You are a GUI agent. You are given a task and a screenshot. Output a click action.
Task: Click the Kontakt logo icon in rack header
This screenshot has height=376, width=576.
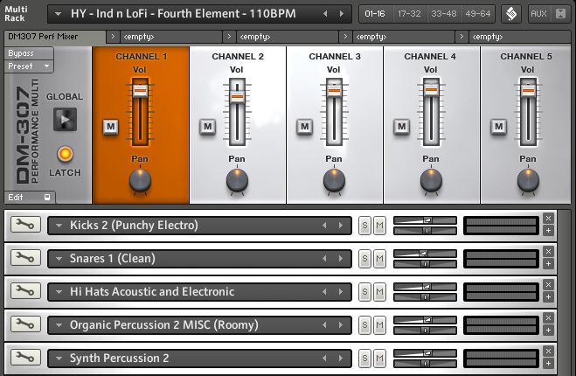[511, 14]
